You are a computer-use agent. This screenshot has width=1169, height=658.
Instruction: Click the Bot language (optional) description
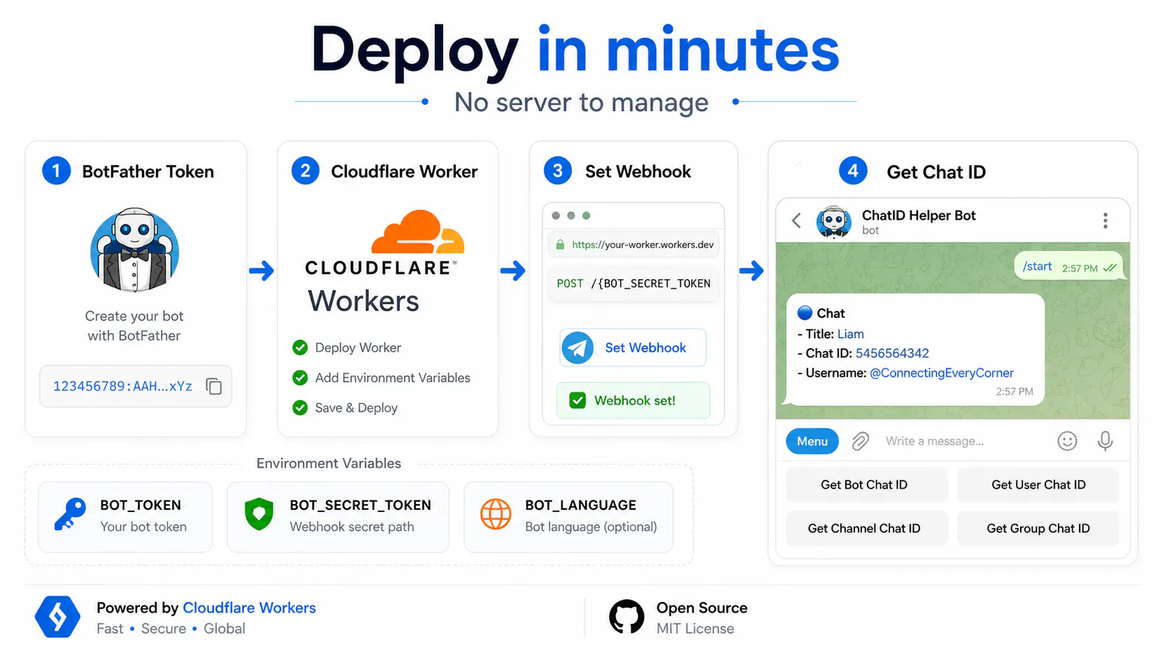tap(591, 527)
